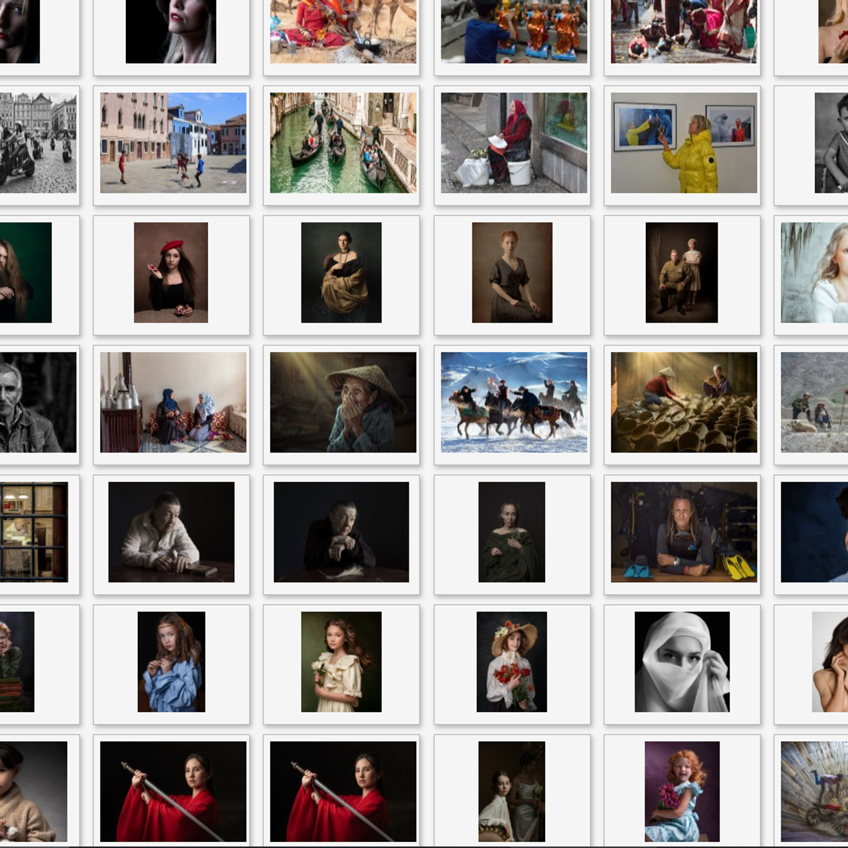This screenshot has width=848, height=848.
Task: Open the Venice gondolas on green canal photo
Action: pyautogui.click(x=343, y=143)
